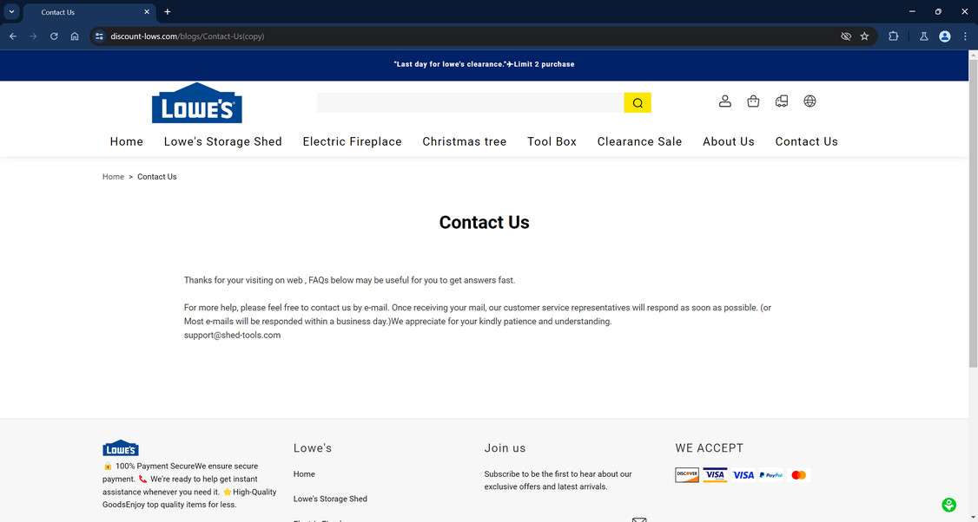Click the support@shed-tools.com email text
The height and width of the screenshot is (522, 978).
pos(232,335)
